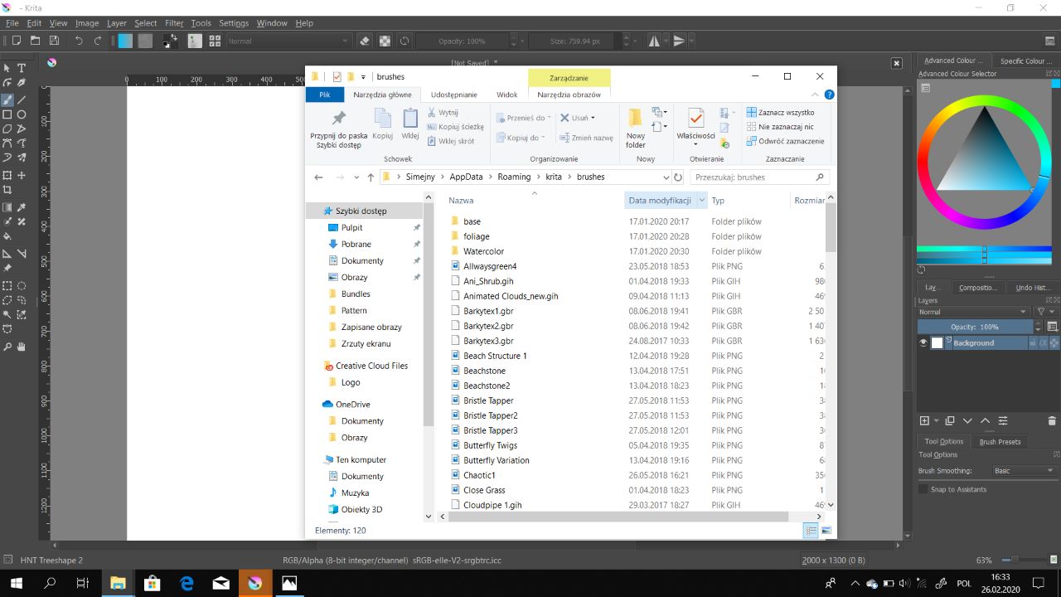
Task: Expand recent locations arrow in Explorer navigation
Action: pos(357,177)
